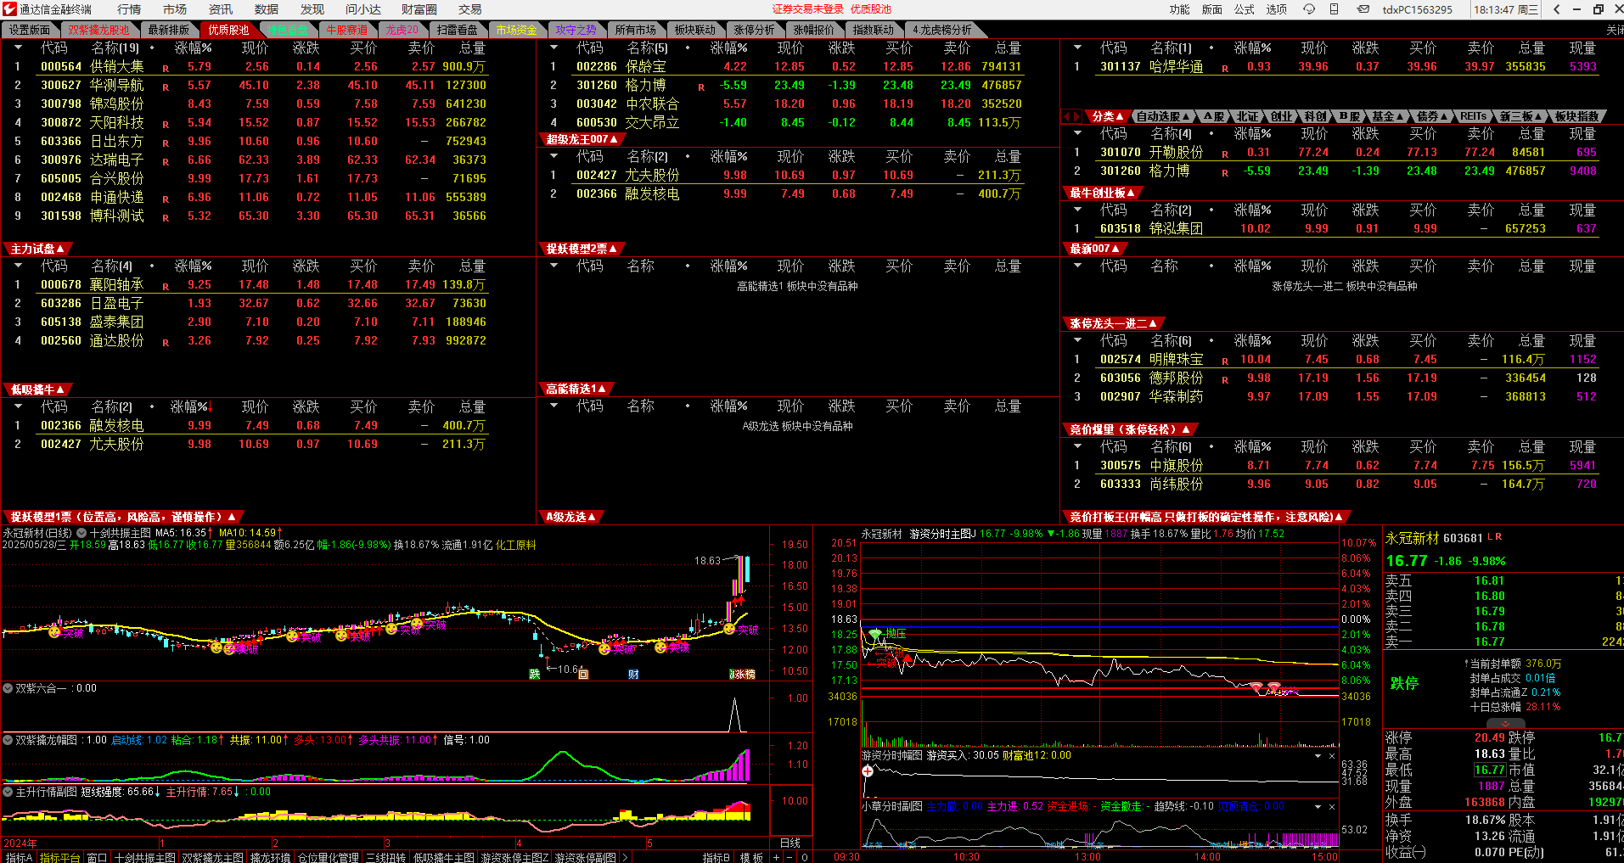Toggle the 指标A indicator group
The height and width of the screenshot is (863, 1624).
click(19, 857)
